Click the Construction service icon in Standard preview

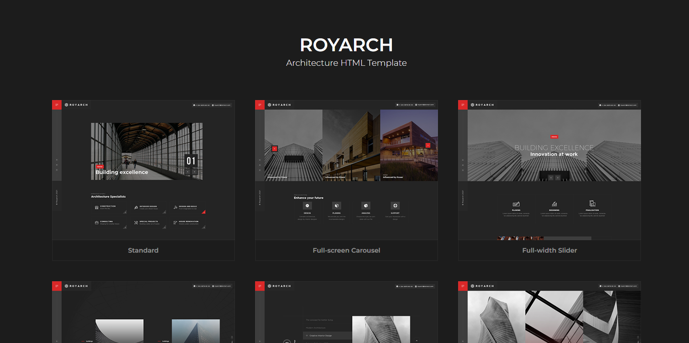click(96, 207)
